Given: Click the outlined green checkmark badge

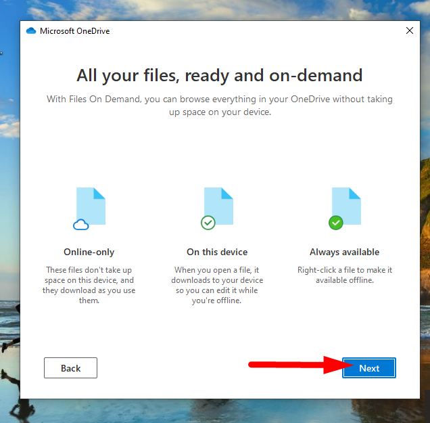Looking at the screenshot, I should pyautogui.click(x=208, y=223).
